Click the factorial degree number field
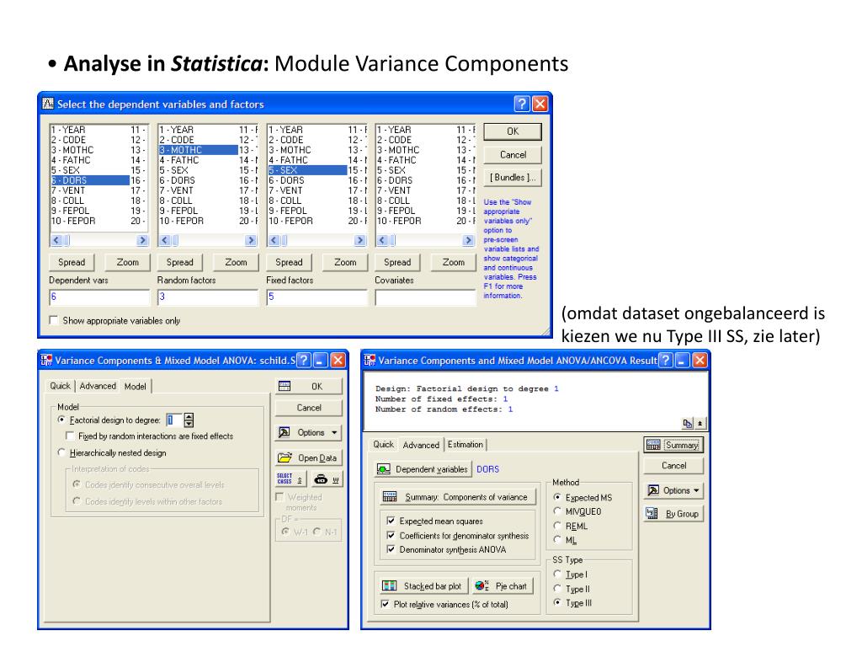 173,420
